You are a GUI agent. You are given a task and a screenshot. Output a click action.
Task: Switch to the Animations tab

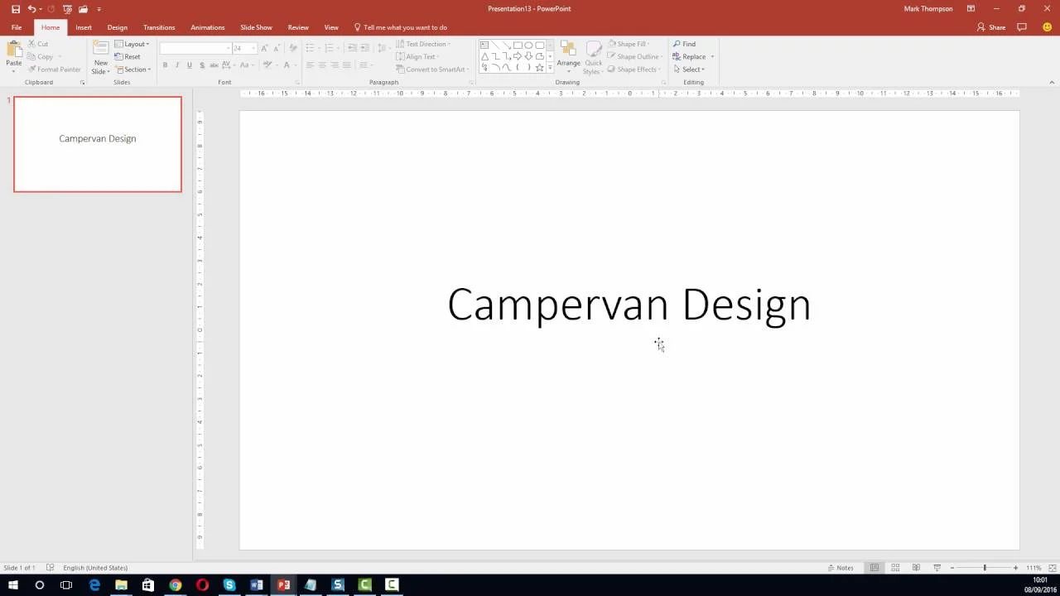[208, 27]
